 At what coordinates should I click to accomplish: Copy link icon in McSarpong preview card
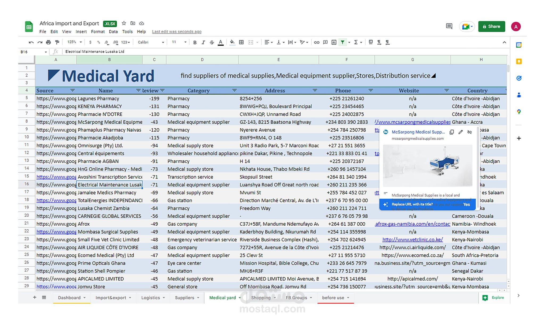tap(452, 132)
